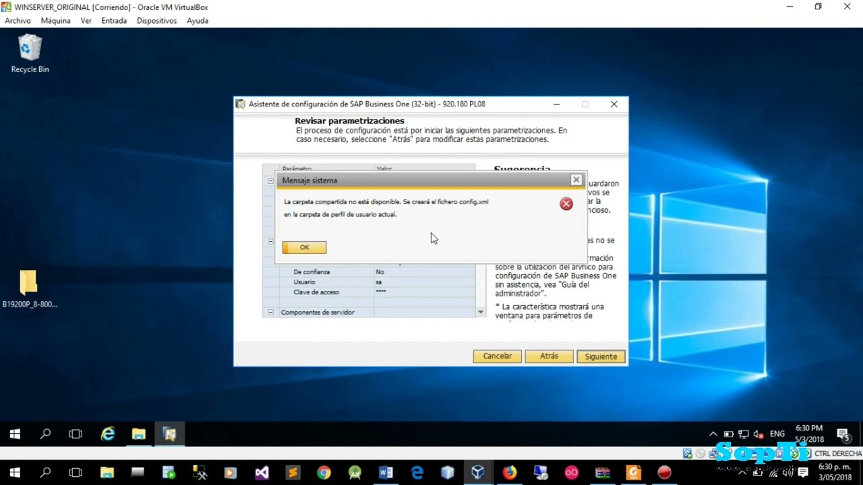
Task: Open the Máquina menu
Action: pos(55,21)
